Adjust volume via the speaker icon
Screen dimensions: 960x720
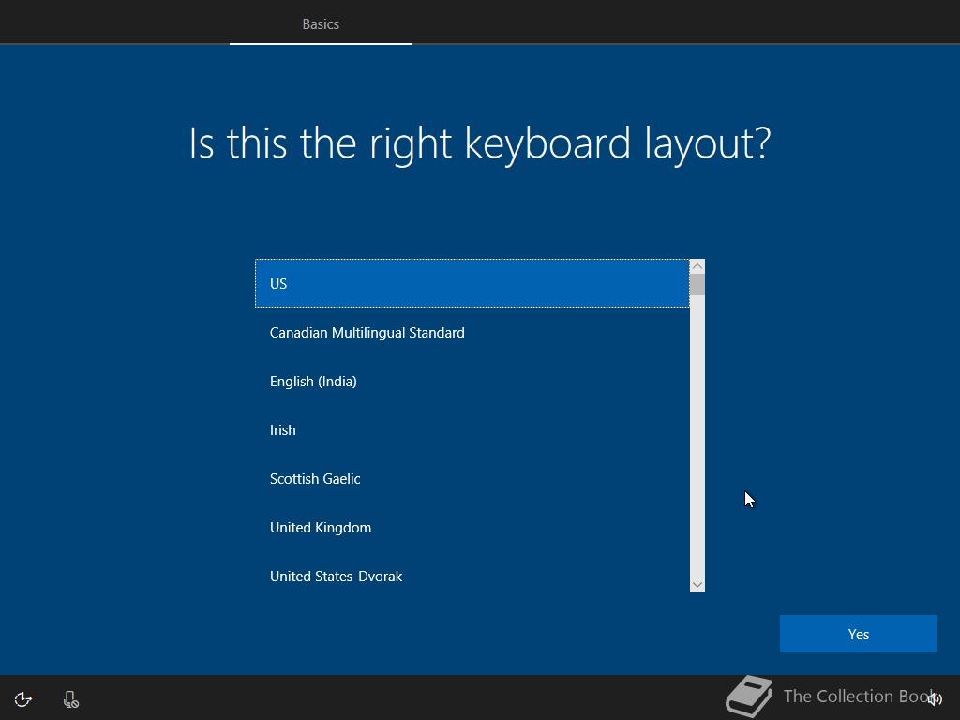coord(935,698)
